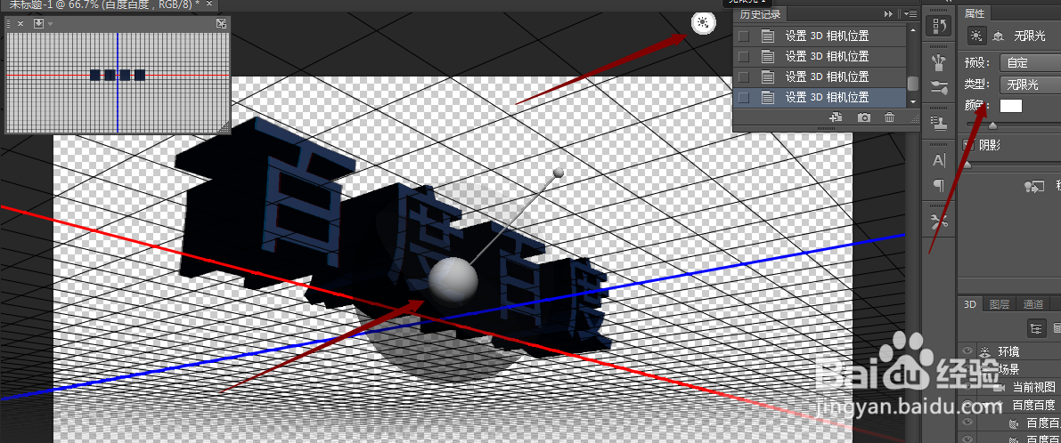Open the History collapsed panel icon

939,27
